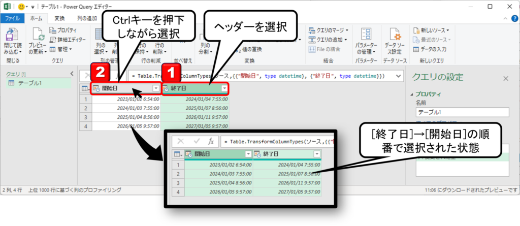
Task: Click the 終了日 datetime type icon, upper grid
Action: (166, 88)
